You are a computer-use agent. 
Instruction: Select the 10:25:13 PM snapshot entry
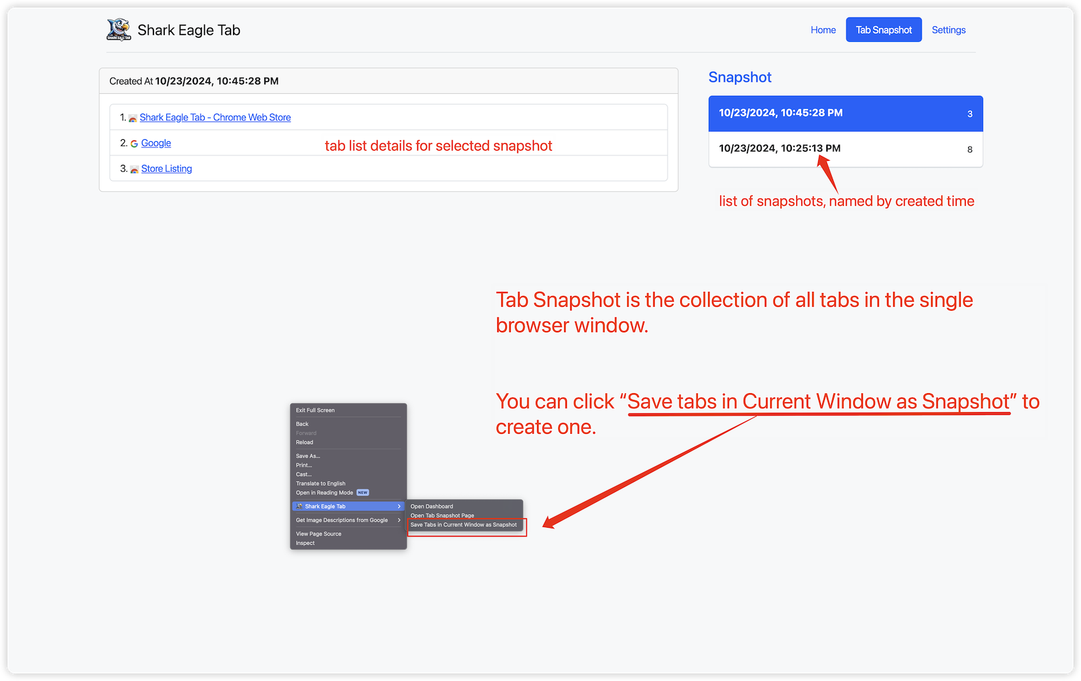pyautogui.click(x=845, y=149)
